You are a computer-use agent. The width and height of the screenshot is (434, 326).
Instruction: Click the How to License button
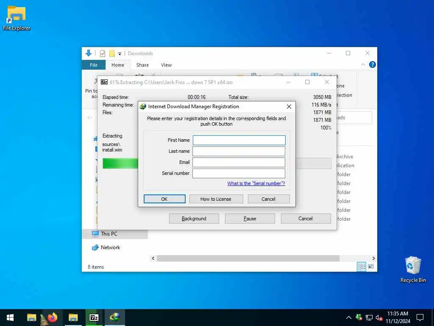pos(216,199)
